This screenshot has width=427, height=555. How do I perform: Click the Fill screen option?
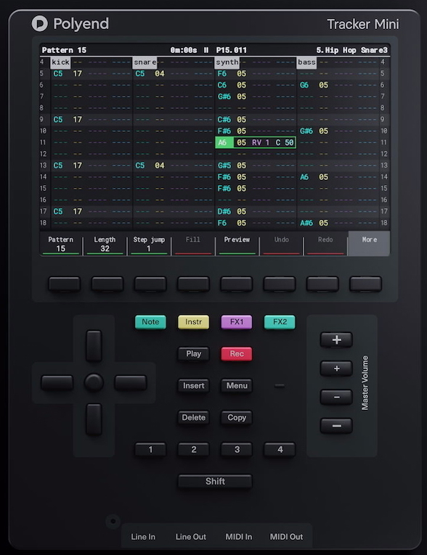pyautogui.click(x=192, y=244)
